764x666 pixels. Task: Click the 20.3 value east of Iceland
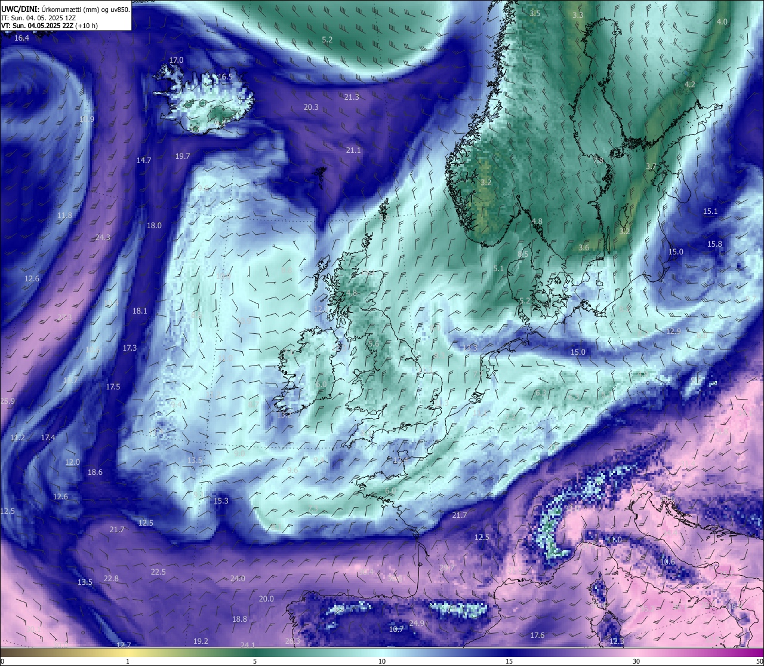(x=311, y=108)
